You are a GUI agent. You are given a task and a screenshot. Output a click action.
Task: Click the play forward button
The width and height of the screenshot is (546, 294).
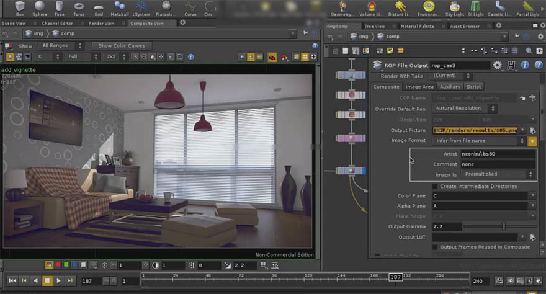tap(58, 281)
